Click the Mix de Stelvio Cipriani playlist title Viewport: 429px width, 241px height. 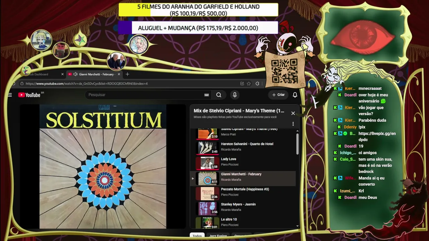tap(239, 111)
